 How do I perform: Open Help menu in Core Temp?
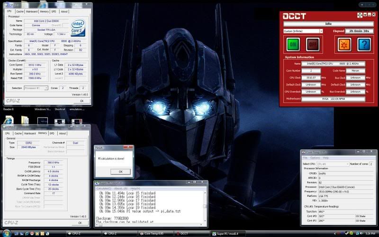tap(325, 158)
